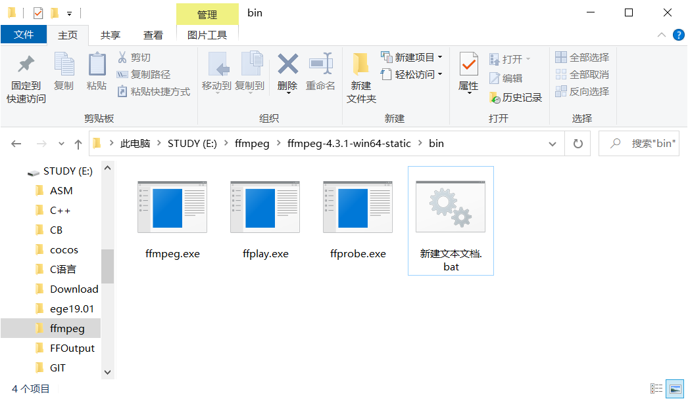The image size is (688, 399).
Task: Click the ffmpeg breadcrumb in path
Action: pyautogui.click(x=252, y=143)
